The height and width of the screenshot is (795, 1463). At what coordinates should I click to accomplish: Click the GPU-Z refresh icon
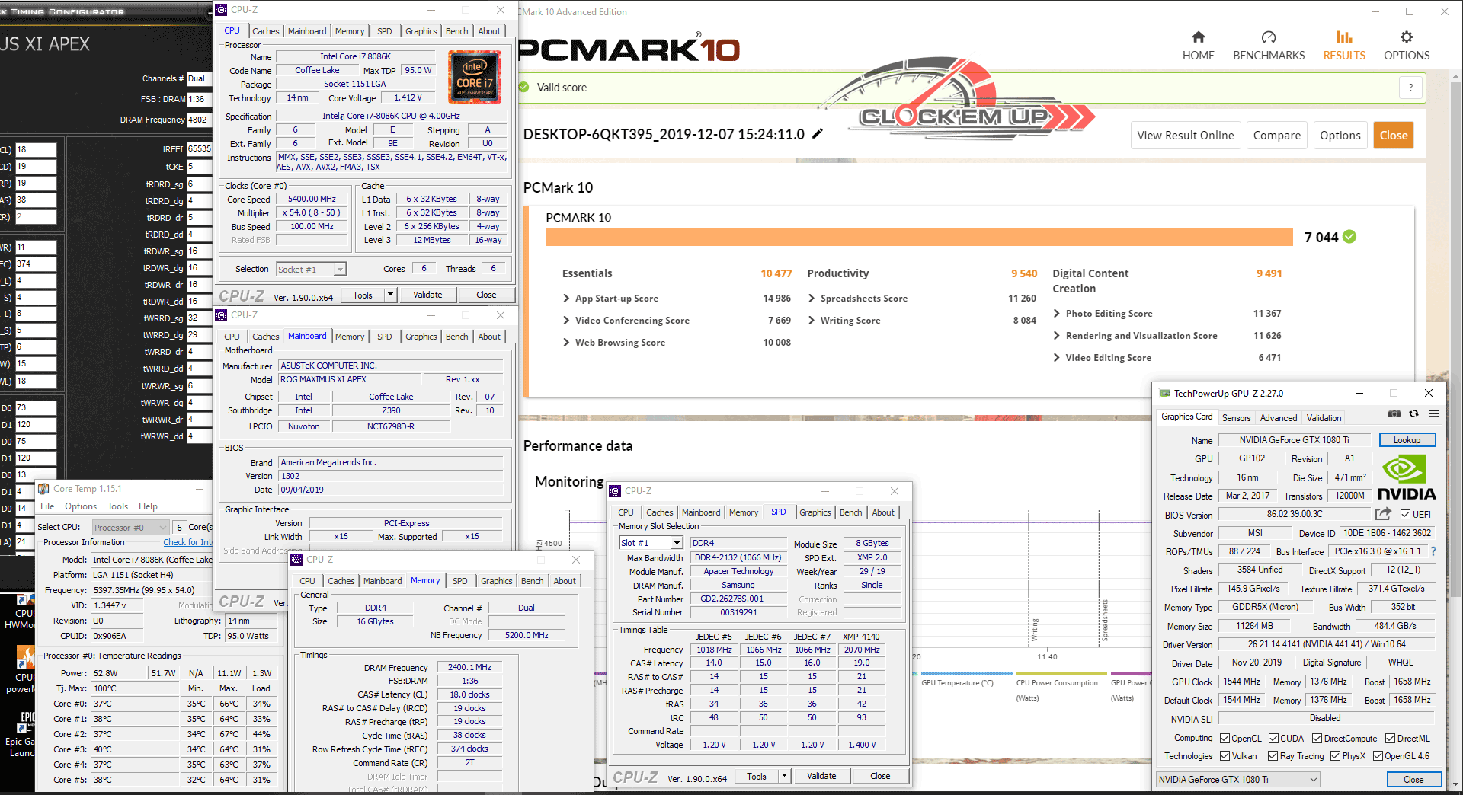point(1413,414)
